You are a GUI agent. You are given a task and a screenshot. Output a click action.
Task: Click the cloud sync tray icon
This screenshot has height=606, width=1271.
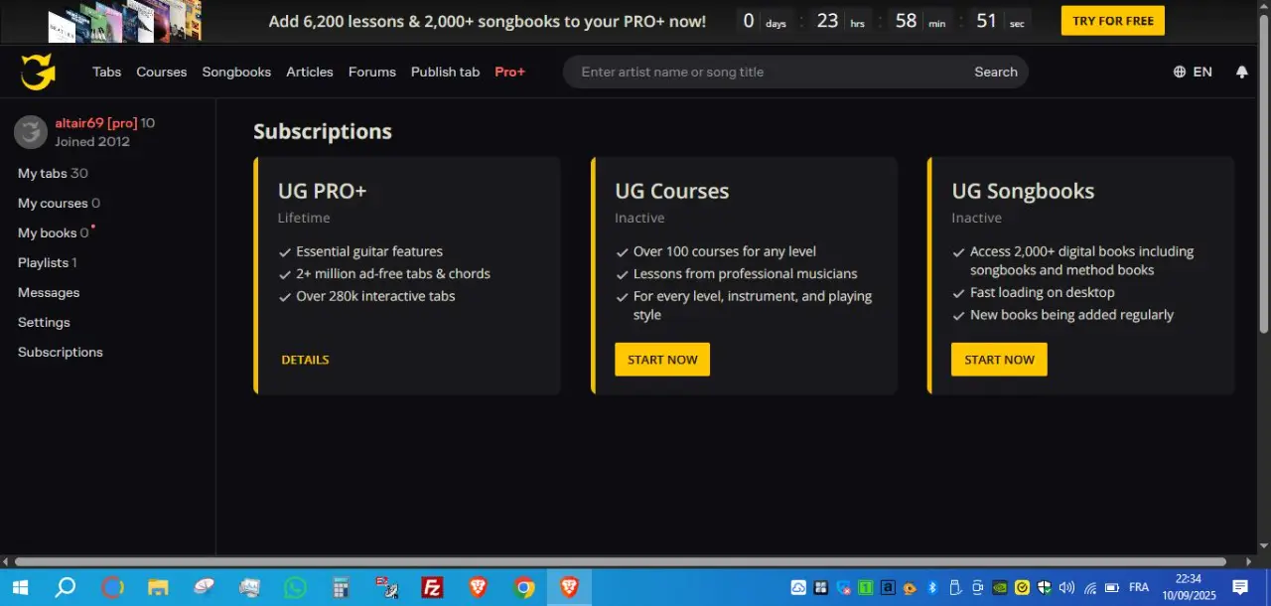(798, 587)
